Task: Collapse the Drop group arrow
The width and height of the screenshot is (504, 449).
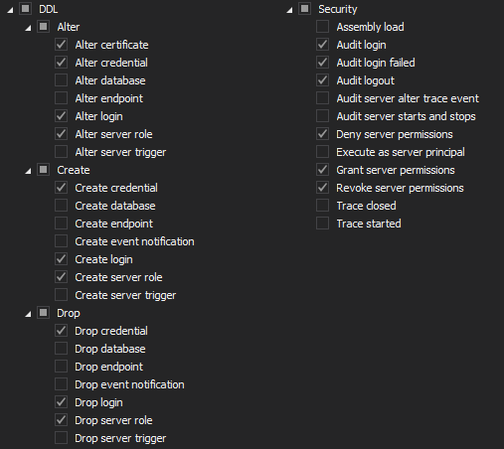Action: (x=28, y=314)
